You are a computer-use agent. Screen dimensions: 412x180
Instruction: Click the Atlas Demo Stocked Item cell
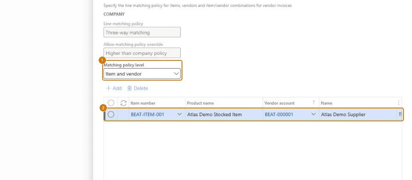pyautogui.click(x=224, y=114)
